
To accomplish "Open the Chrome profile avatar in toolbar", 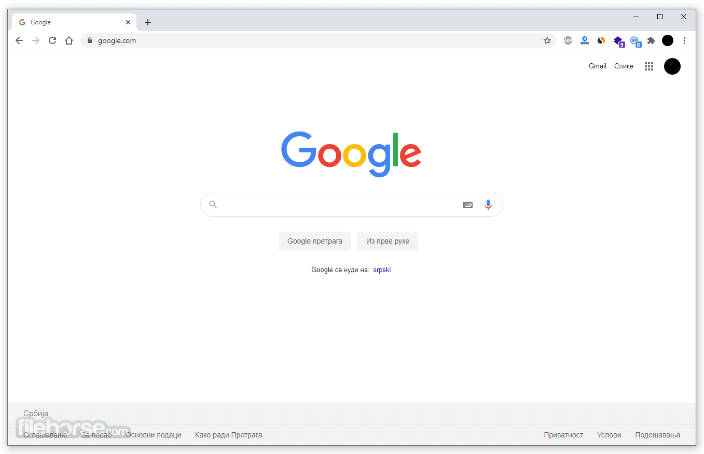I will click(x=668, y=40).
